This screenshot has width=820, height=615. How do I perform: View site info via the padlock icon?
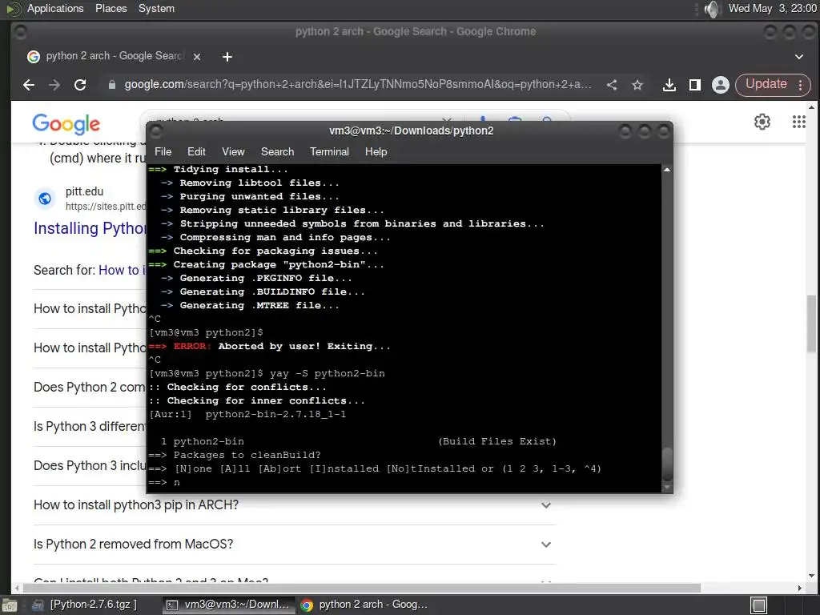(x=111, y=85)
